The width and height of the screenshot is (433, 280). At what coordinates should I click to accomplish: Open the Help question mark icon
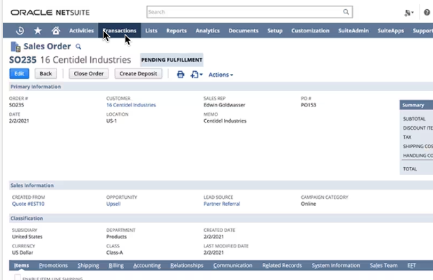(x=427, y=12)
